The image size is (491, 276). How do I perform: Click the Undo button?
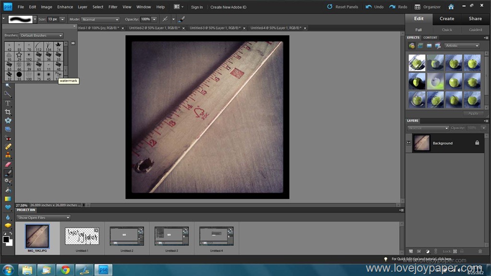pos(374,7)
